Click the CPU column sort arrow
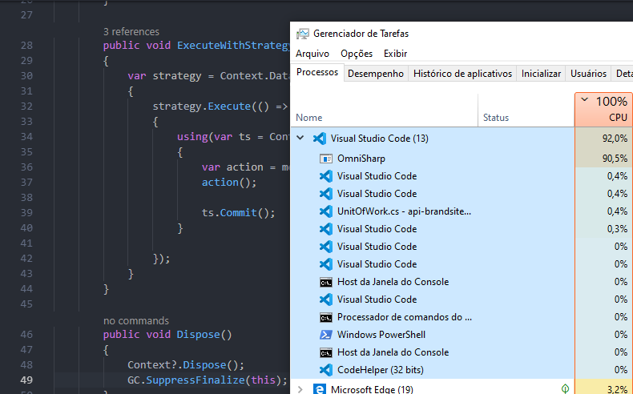The width and height of the screenshot is (633, 394). (585, 99)
